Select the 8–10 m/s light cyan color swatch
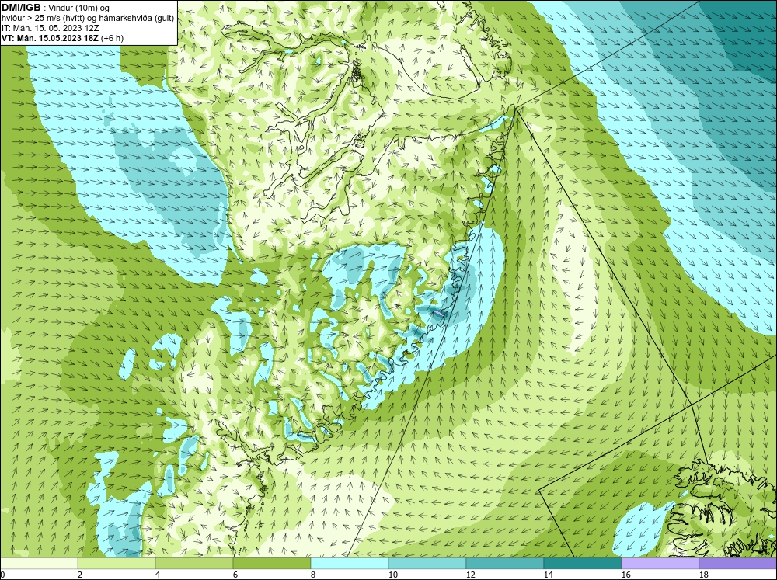This screenshot has width=777, height=580. 350,563
